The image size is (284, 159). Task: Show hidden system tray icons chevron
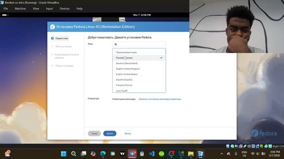[222, 154]
